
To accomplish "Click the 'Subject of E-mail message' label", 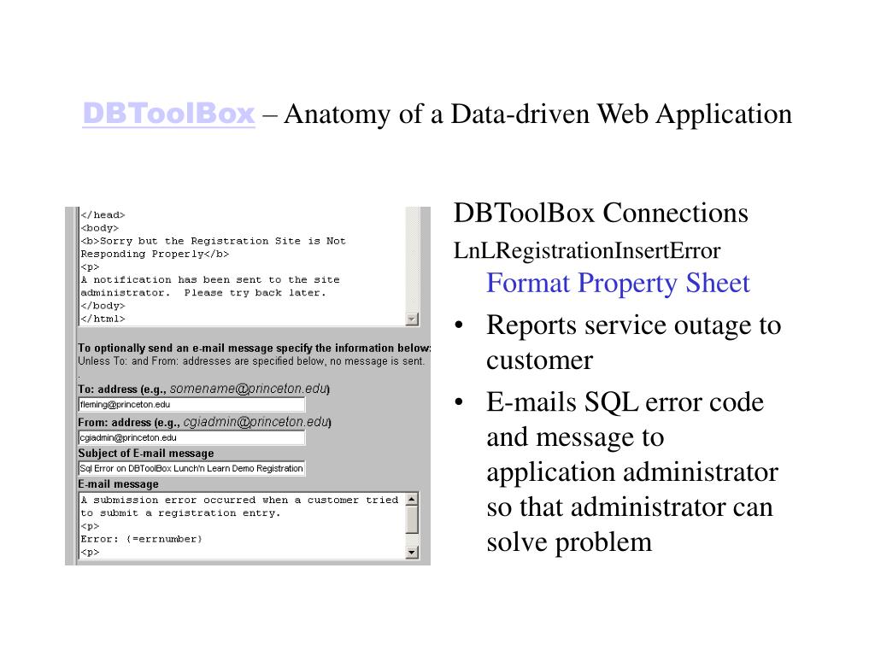I will (x=145, y=453).
